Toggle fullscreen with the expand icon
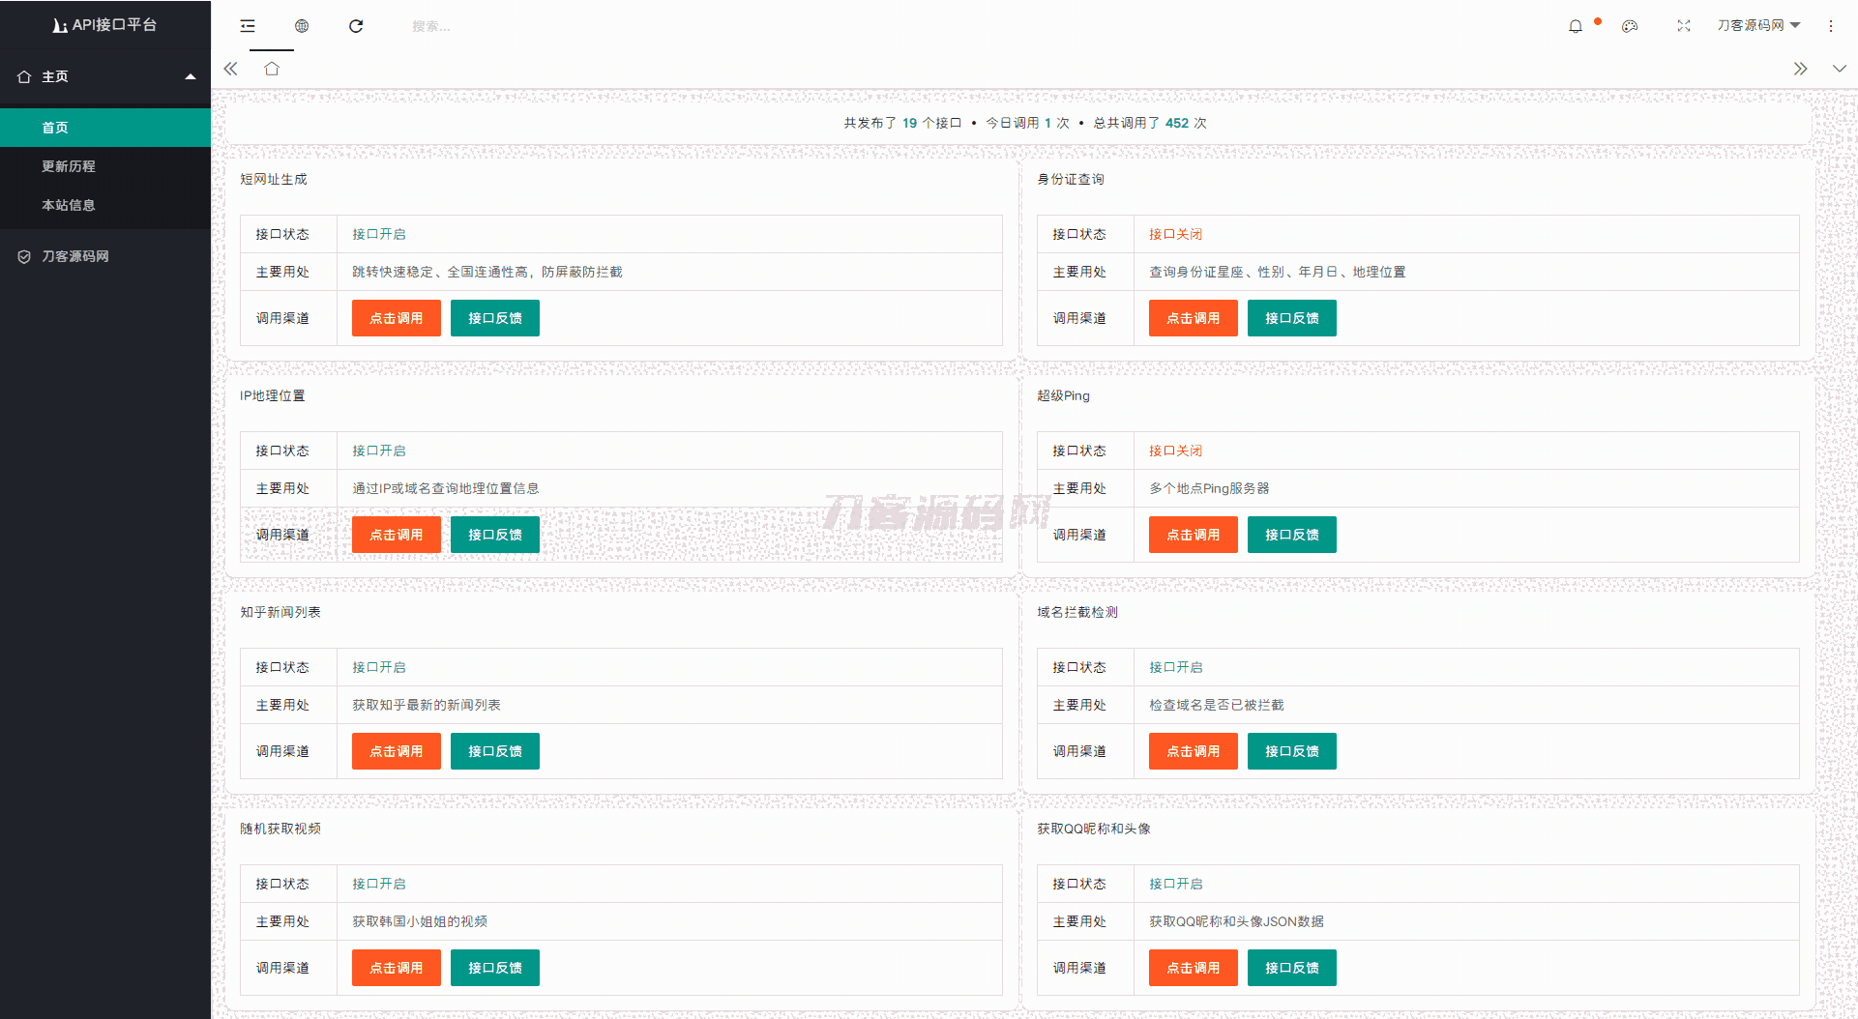 [1684, 26]
